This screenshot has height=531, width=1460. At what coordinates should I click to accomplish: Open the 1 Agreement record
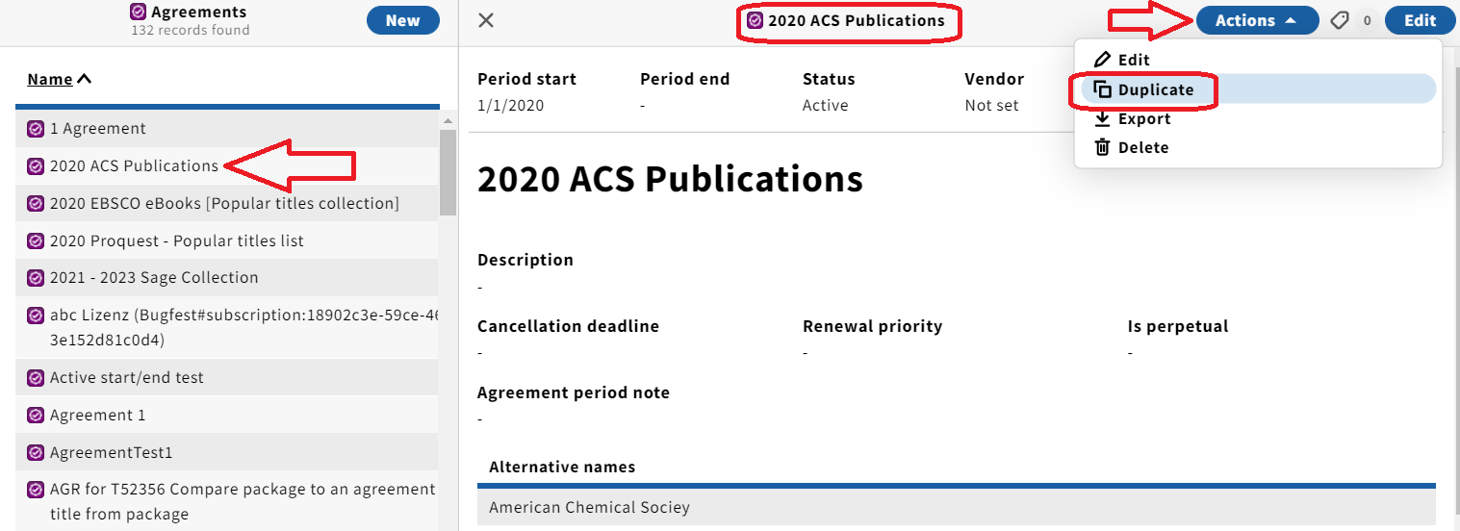point(227,129)
